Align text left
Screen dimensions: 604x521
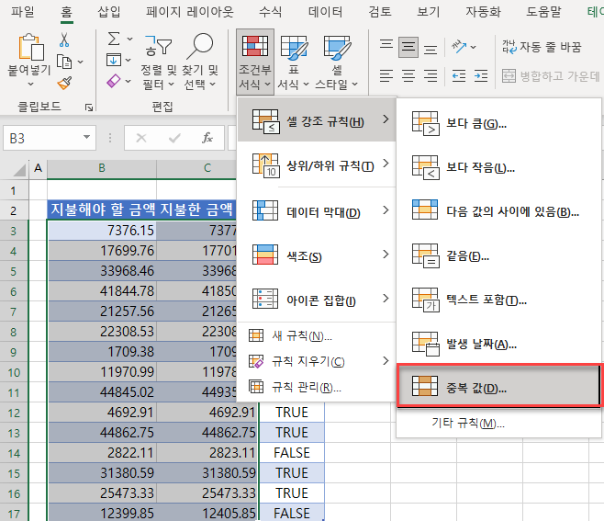tap(386, 75)
